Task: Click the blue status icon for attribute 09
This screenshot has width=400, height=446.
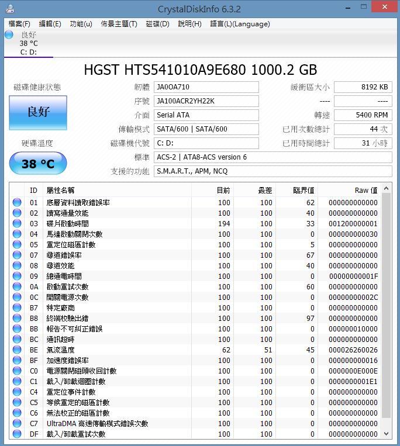Action: (x=17, y=276)
